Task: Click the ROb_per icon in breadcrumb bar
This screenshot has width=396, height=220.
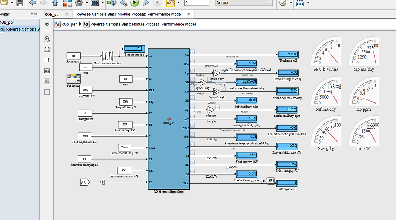Action: tap(57, 24)
